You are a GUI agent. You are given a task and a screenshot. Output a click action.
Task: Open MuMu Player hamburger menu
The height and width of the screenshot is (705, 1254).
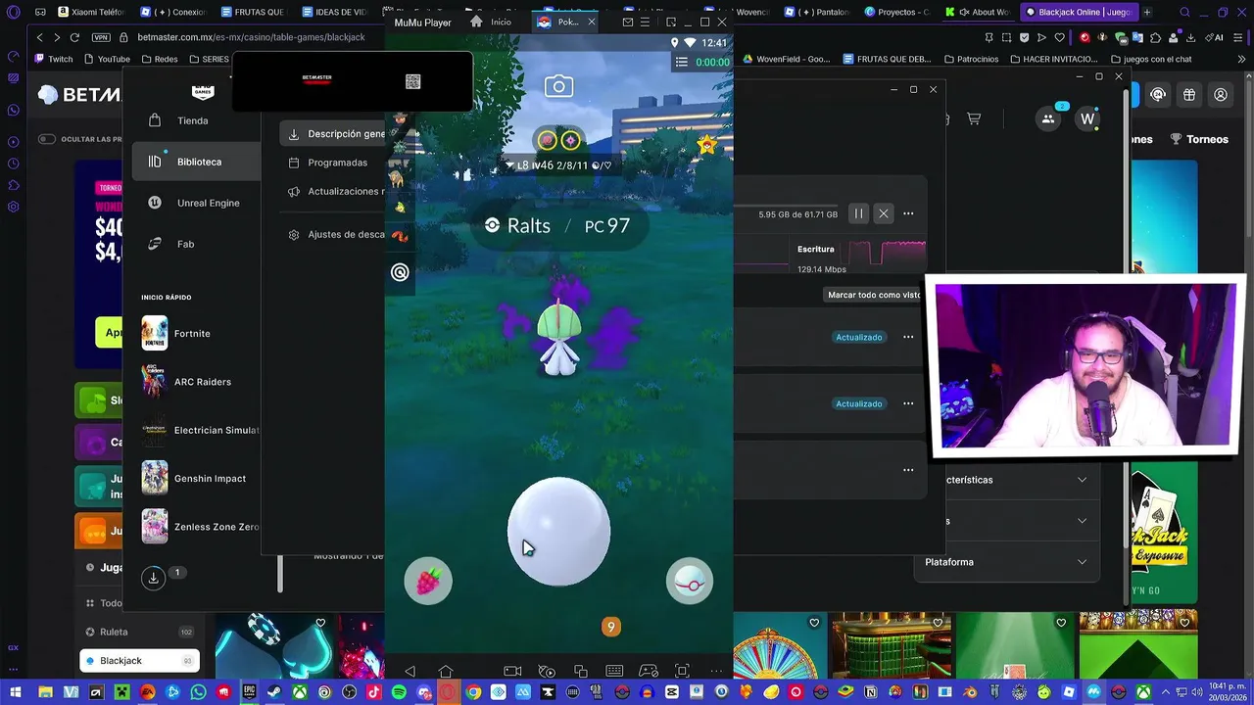click(x=647, y=22)
